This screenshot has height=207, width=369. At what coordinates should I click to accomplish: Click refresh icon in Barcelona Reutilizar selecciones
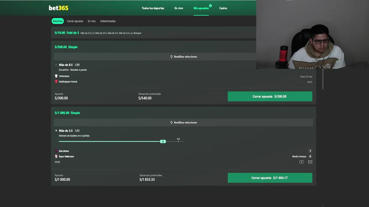[172, 122]
